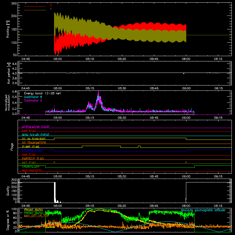235x235 pixels.
Task: Click the modulation plot's 05:45 time label
Action: [154, 118]
